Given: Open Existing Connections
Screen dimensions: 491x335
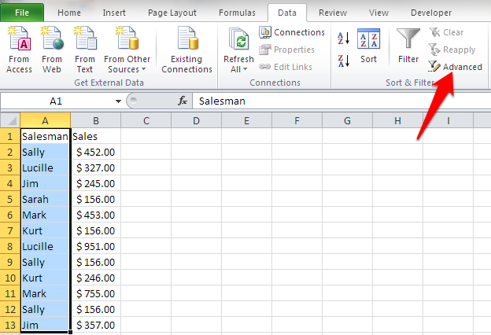Looking at the screenshot, I should 186,50.
